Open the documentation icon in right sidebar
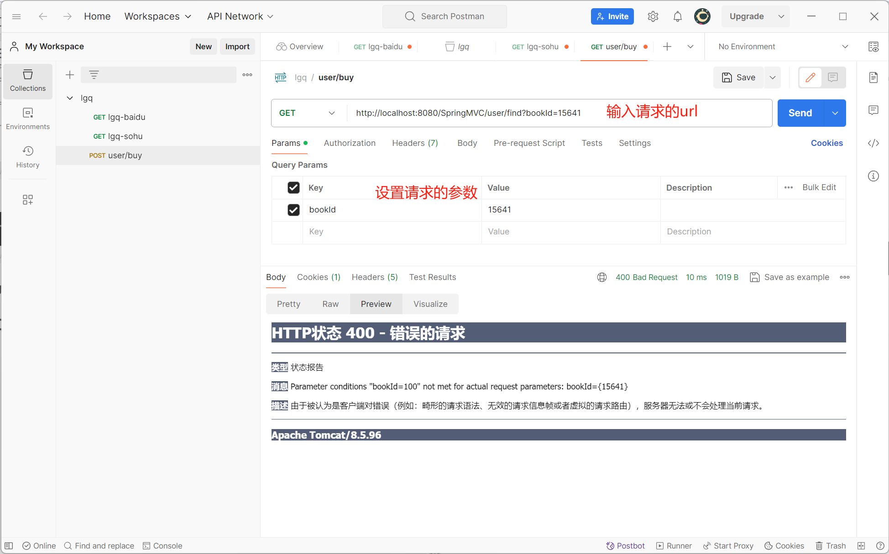The image size is (889, 554). coord(873,78)
